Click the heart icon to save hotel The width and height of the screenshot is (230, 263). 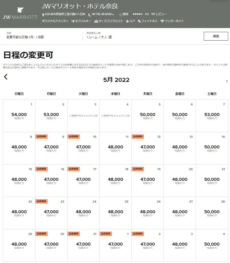tap(121, 15)
